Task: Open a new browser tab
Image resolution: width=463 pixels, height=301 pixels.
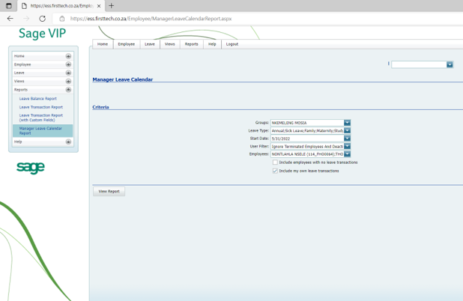Action: [x=112, y=6]
